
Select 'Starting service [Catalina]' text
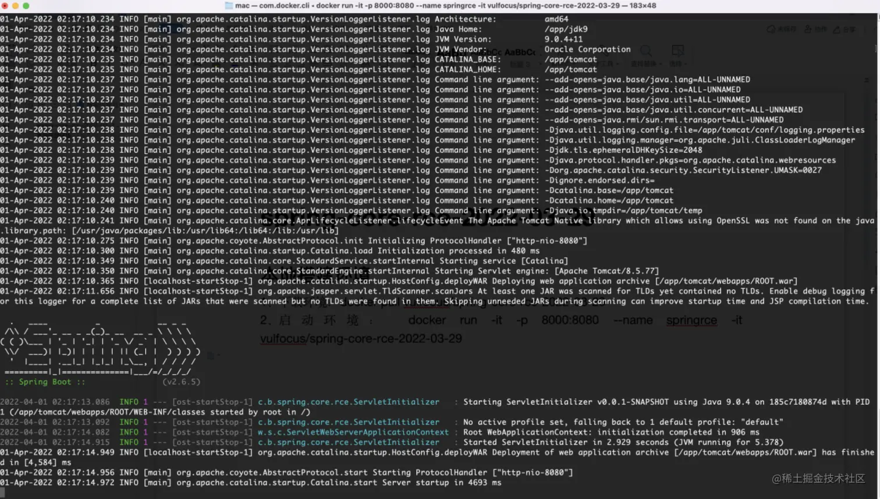(503, 261)
